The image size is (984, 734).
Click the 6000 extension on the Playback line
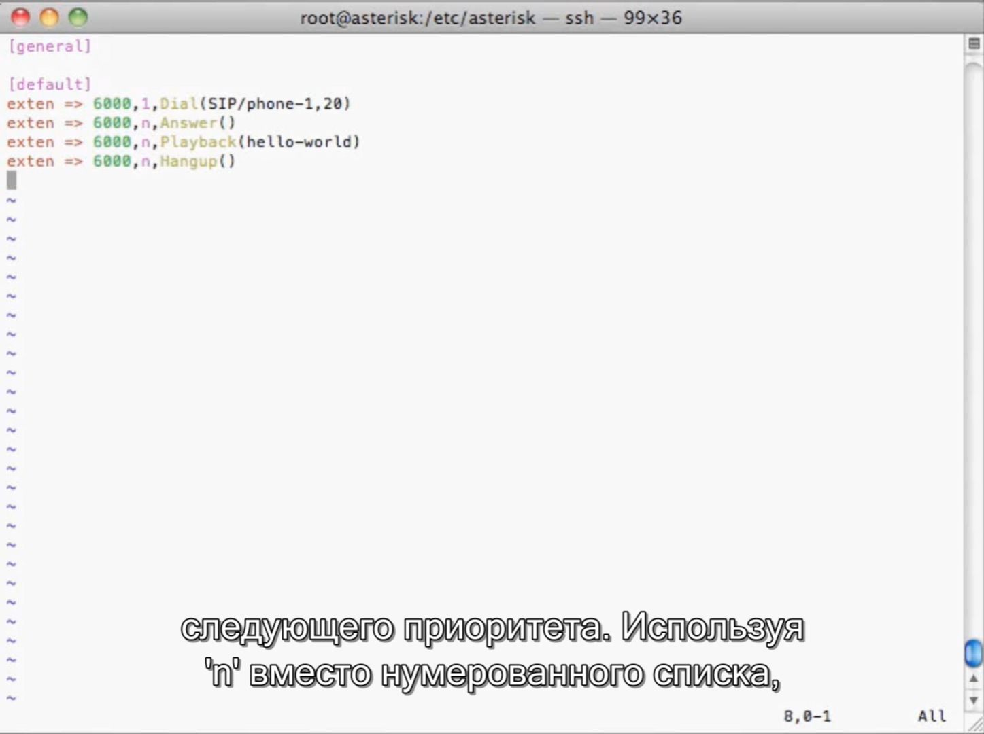[112, 142]
